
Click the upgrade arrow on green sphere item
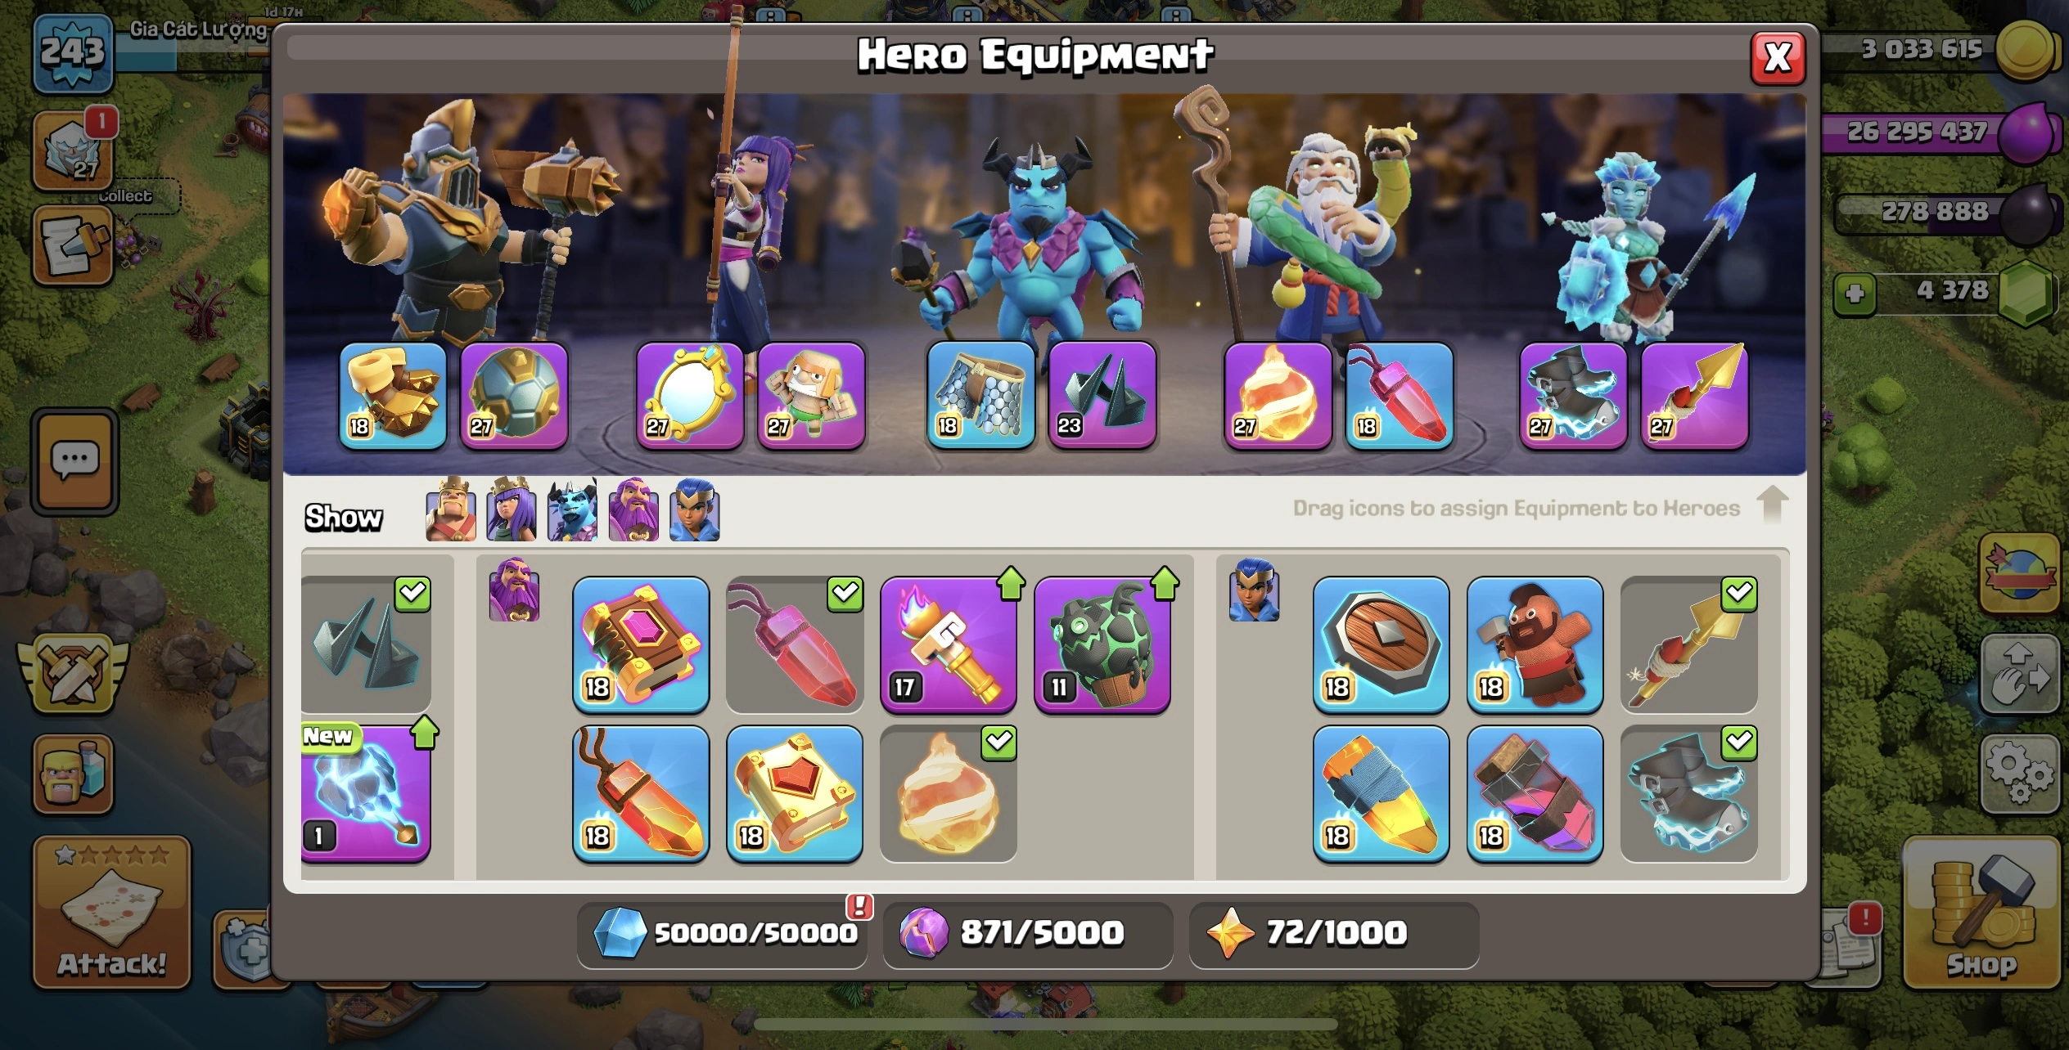pos(1165,584)
